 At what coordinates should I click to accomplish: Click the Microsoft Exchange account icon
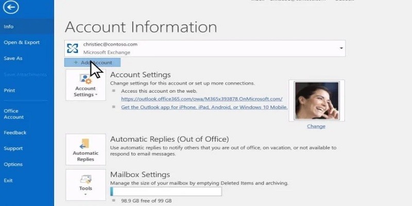(x=72, y=48)
